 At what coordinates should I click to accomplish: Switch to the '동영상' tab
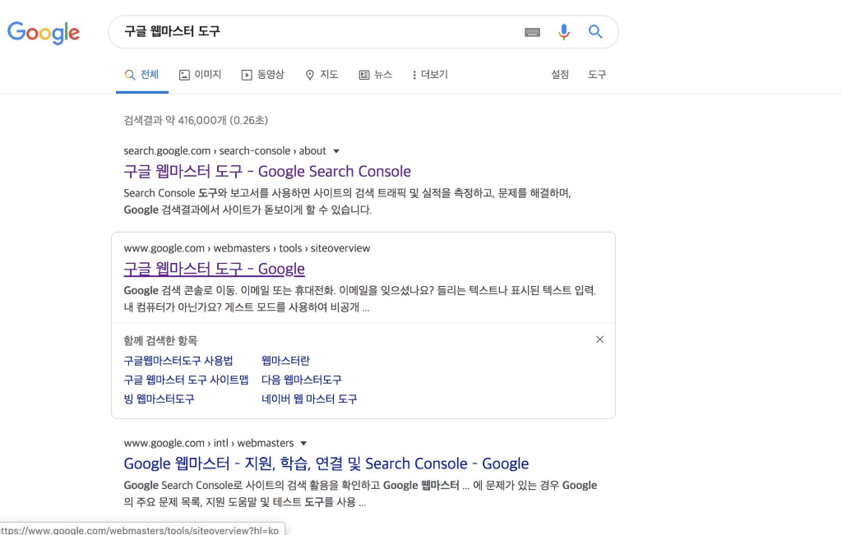click(262, 75)
